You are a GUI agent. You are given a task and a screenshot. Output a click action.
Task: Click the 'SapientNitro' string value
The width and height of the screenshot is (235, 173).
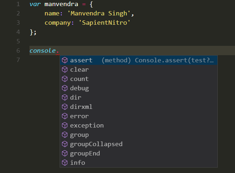pos(105,23)
